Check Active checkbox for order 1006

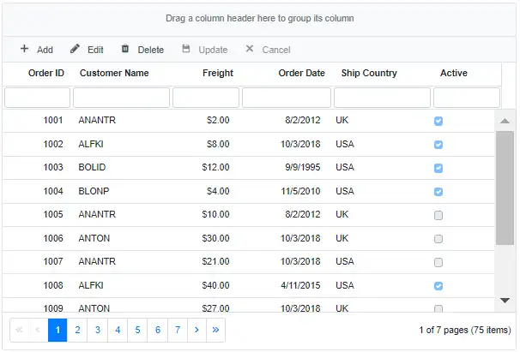[438, 239]
